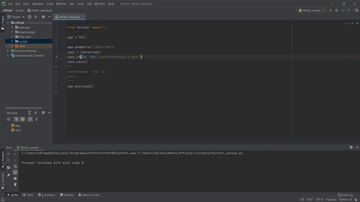360x202 pixels.
Task: Jump to next highlighted error arrow
Action: click(x=357, y=24)
